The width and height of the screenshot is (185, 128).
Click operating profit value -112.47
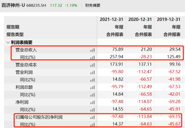(144, 72)
